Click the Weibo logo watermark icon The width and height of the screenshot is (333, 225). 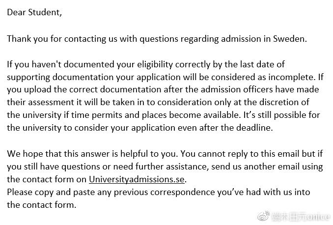tap(264, 216)
